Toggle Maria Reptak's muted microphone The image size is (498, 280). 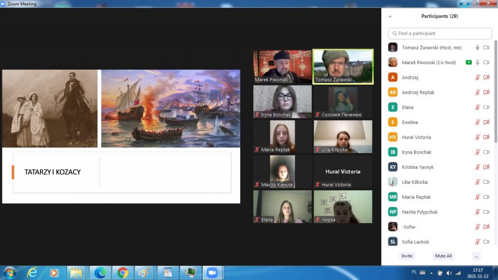(478, 197)
